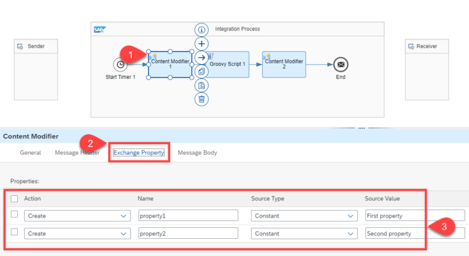Click the information icon above Content Modifier

(x=202, y=29)
